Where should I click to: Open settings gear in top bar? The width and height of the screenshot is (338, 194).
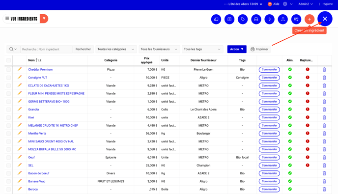pos(285,4)
